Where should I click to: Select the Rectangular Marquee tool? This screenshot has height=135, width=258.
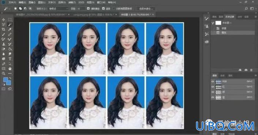tap(10, 19)
